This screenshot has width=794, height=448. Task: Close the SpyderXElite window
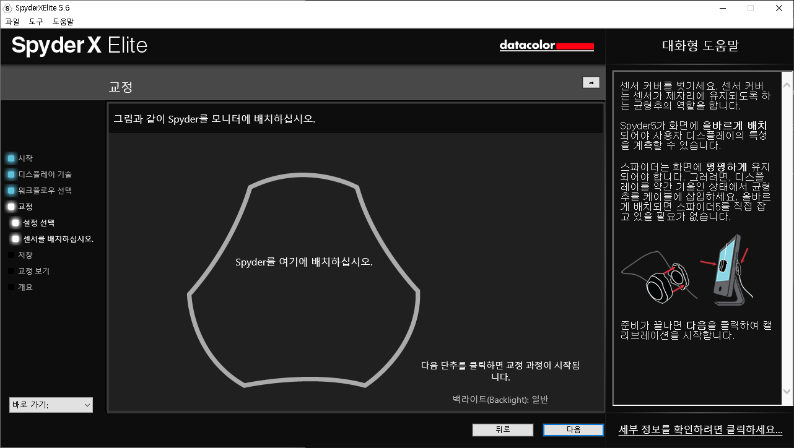[779, 8]
